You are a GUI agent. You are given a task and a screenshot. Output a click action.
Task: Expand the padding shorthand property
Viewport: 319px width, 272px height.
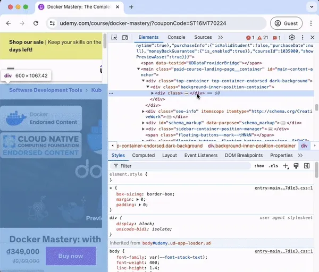point(140,205)
